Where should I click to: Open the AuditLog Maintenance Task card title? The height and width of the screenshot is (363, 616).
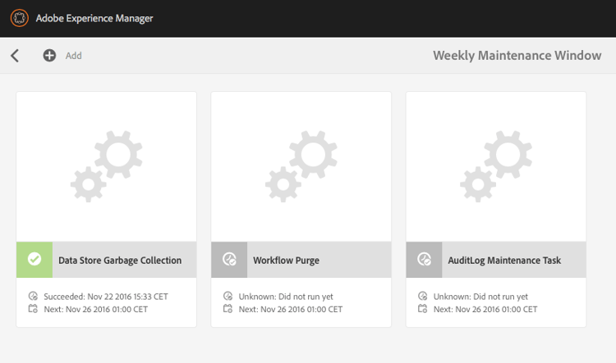click(x=504, y=261)
